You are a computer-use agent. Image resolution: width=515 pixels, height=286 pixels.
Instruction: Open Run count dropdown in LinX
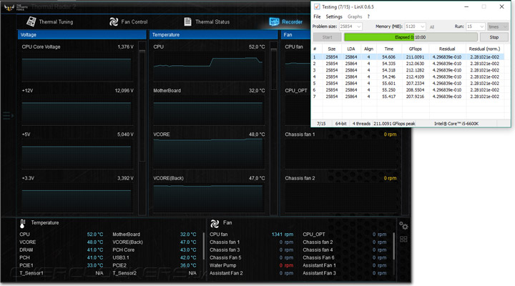click(x=475, y=26)
